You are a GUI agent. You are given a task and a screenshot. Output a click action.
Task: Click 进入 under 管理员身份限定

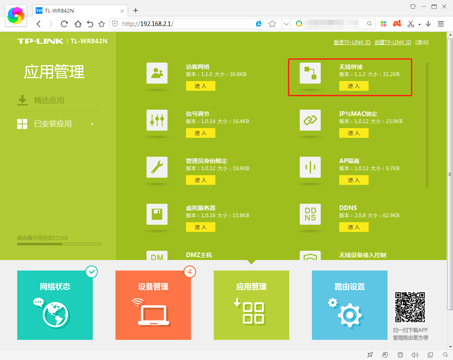pyautogui.click(x=201, y=180)
